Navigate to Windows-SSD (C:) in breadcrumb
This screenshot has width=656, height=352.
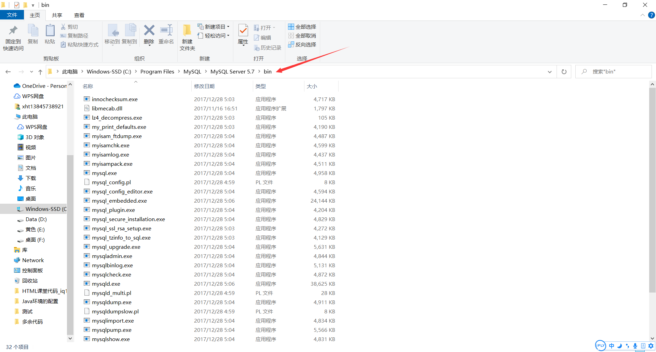(x=109, y=71)
